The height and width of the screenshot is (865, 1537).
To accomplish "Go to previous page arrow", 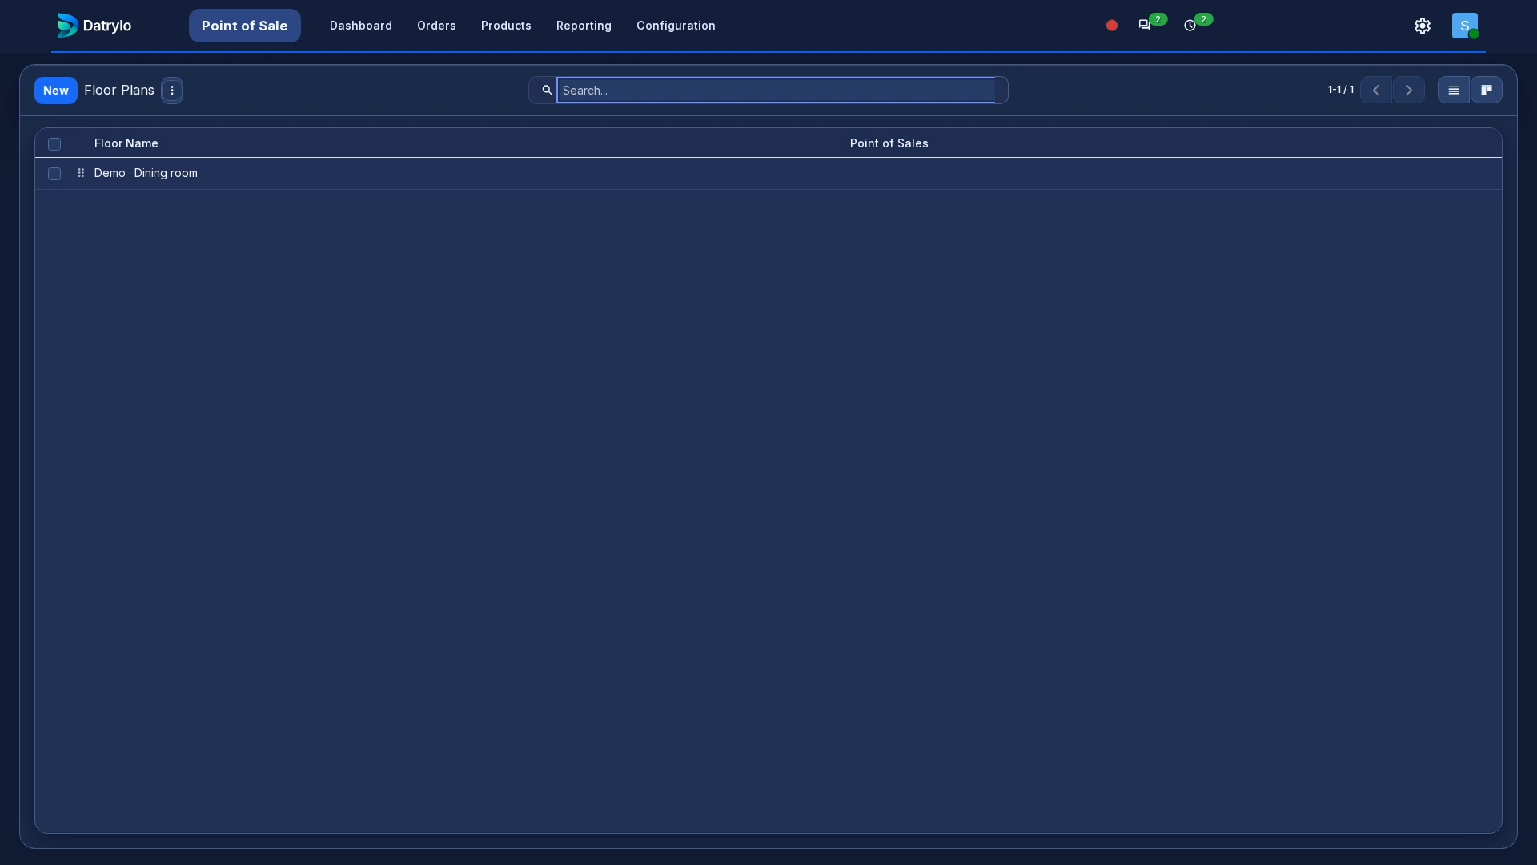I will 1376,91.
